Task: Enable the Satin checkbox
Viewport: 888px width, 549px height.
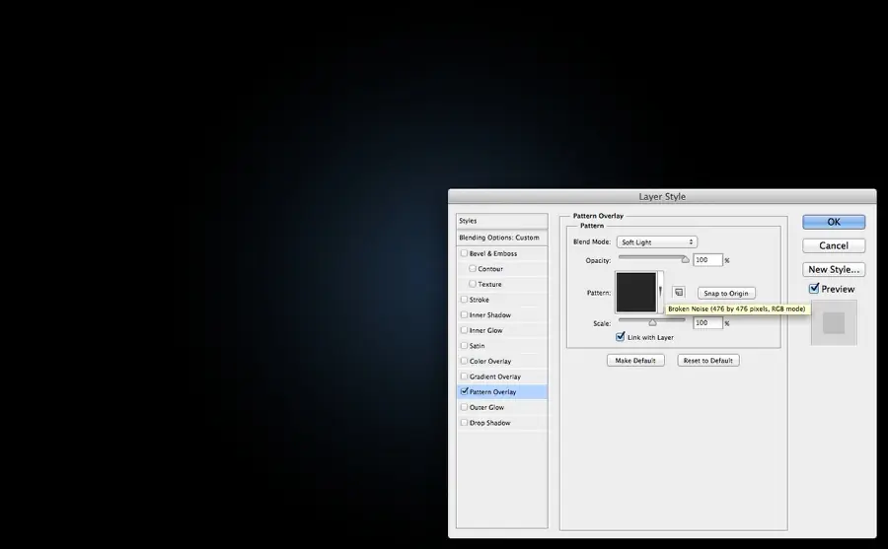Action: pyautogui.click(x=465, y=345)
